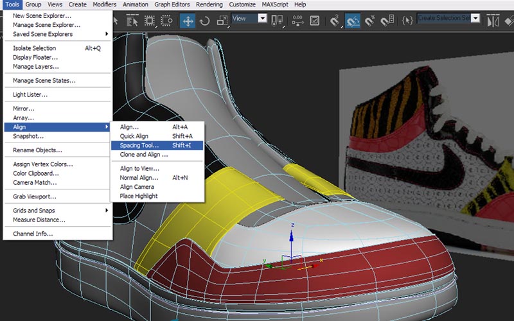Open the Graph Editors menu
This screenshot has width=514, height=321.
pos(172,4)
